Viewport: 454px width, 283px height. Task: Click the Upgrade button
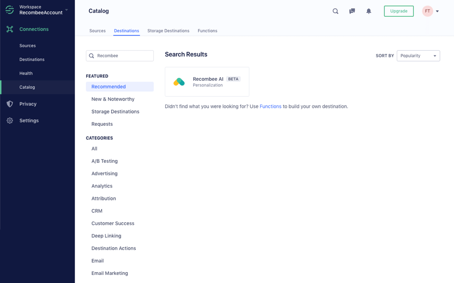[399, 11]
